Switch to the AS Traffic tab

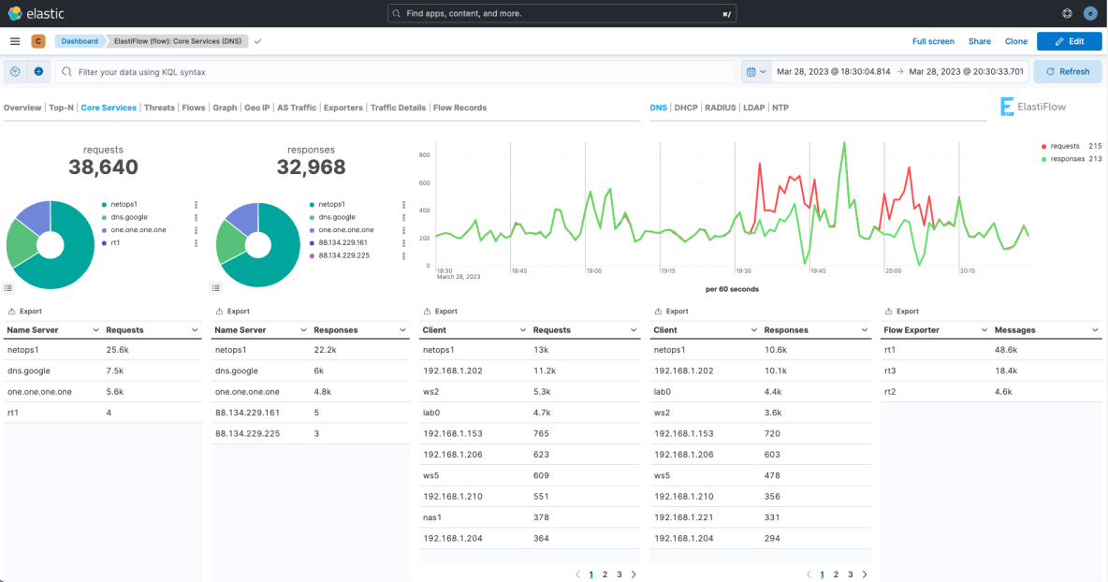pyautogui.click(x=297, y=108)
